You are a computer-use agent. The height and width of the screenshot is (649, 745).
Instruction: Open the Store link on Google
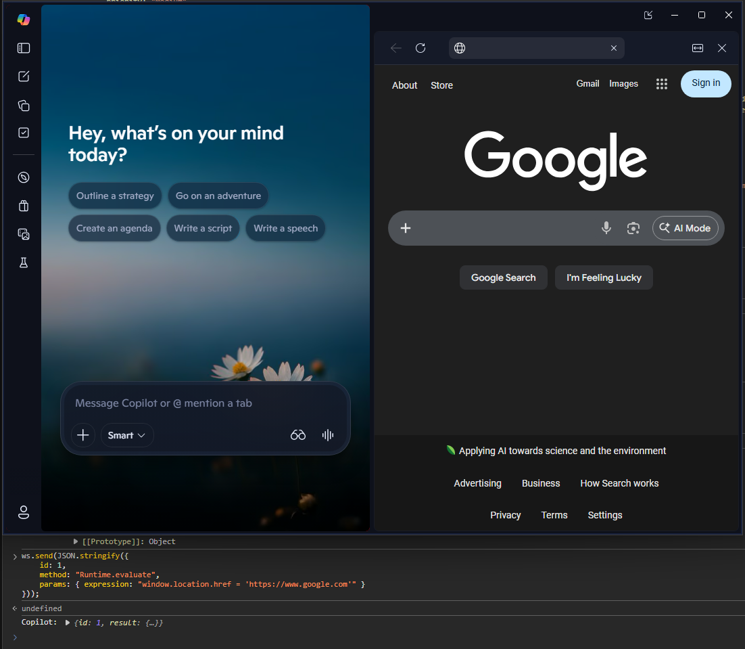point(441,85)
